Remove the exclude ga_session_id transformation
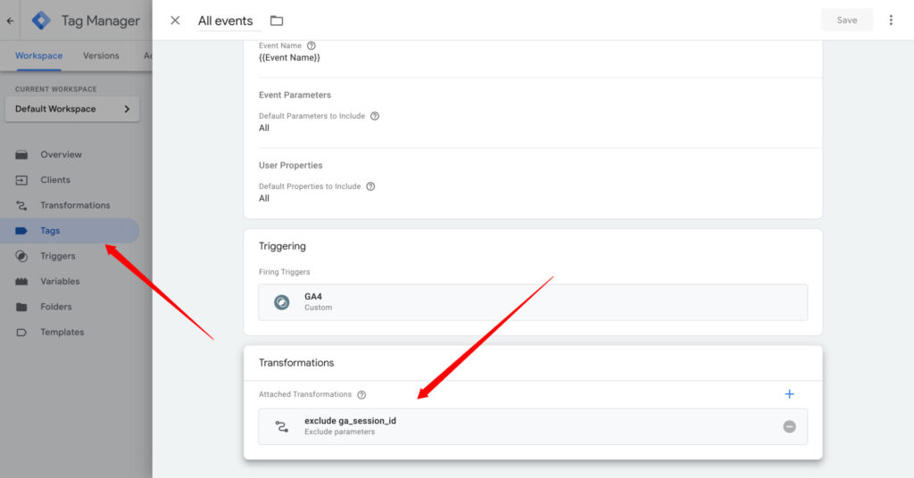The height and width of the screenshot is (478, 914). tap(789, 426)
